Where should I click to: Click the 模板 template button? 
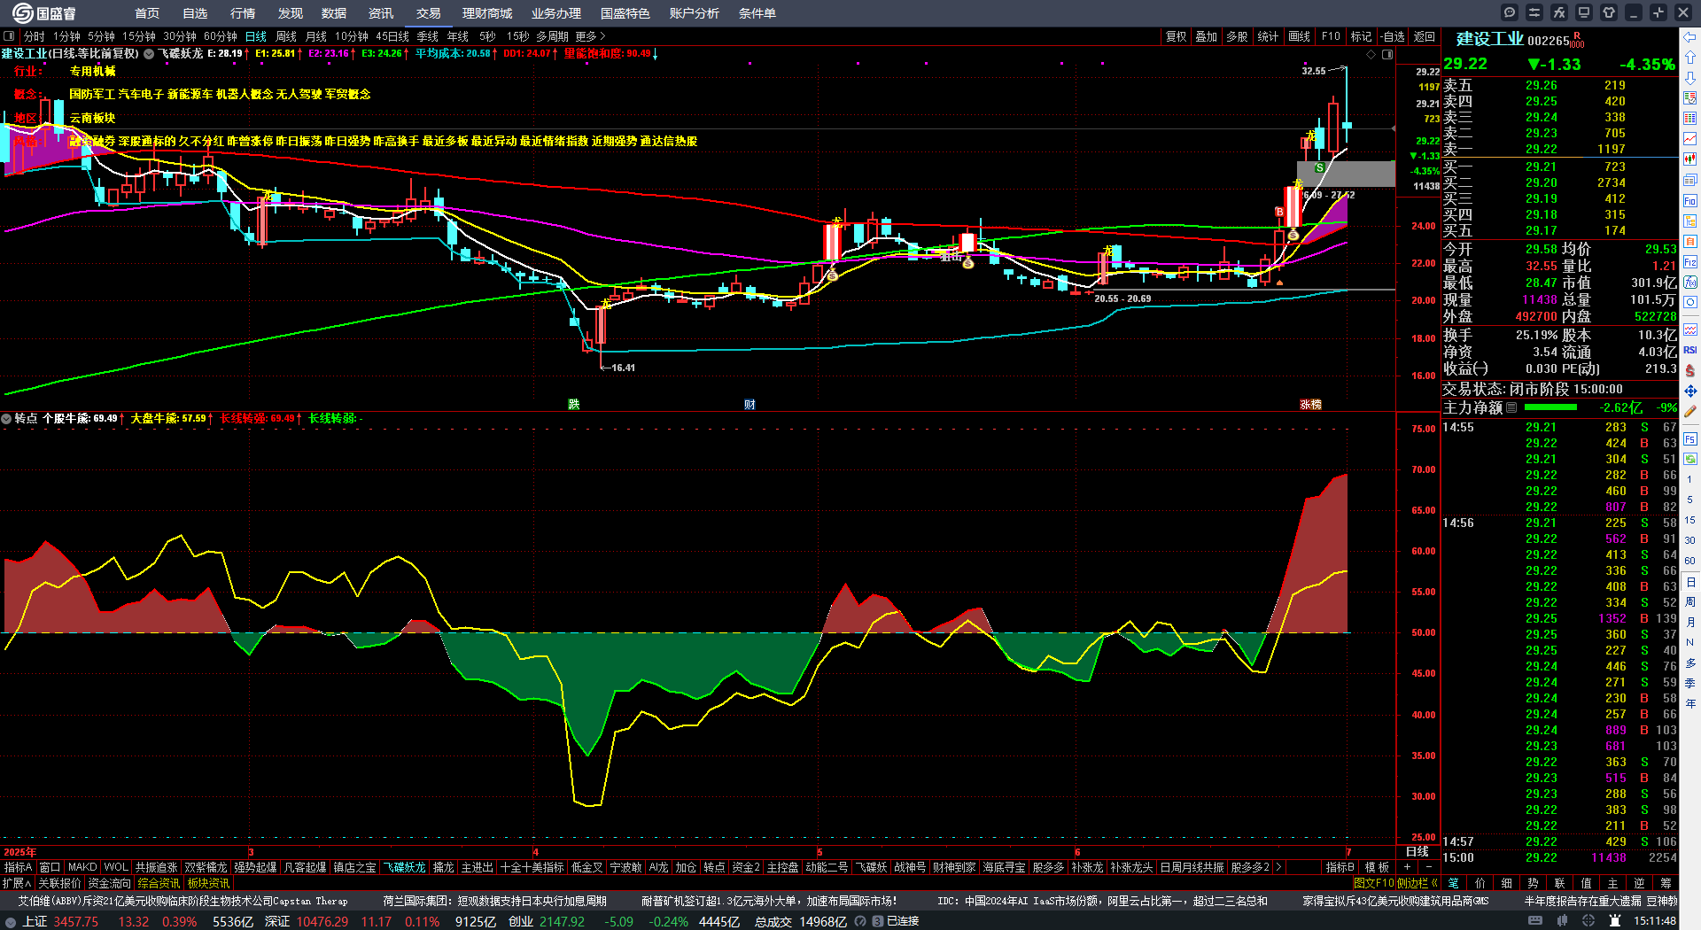[1378, 867]
